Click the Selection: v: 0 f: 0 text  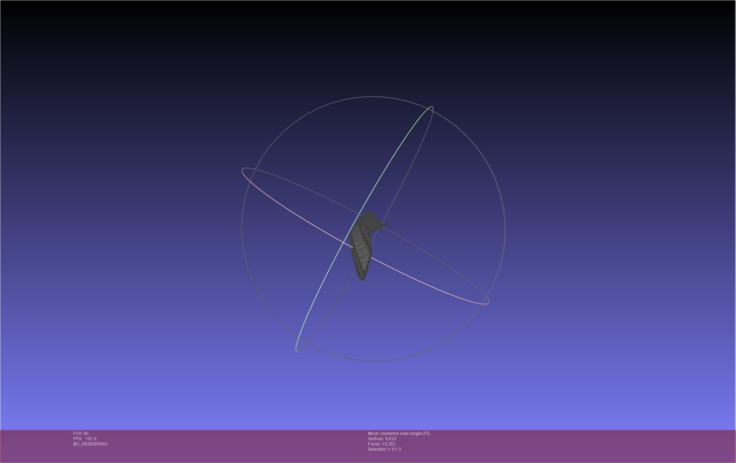point(384,449)
